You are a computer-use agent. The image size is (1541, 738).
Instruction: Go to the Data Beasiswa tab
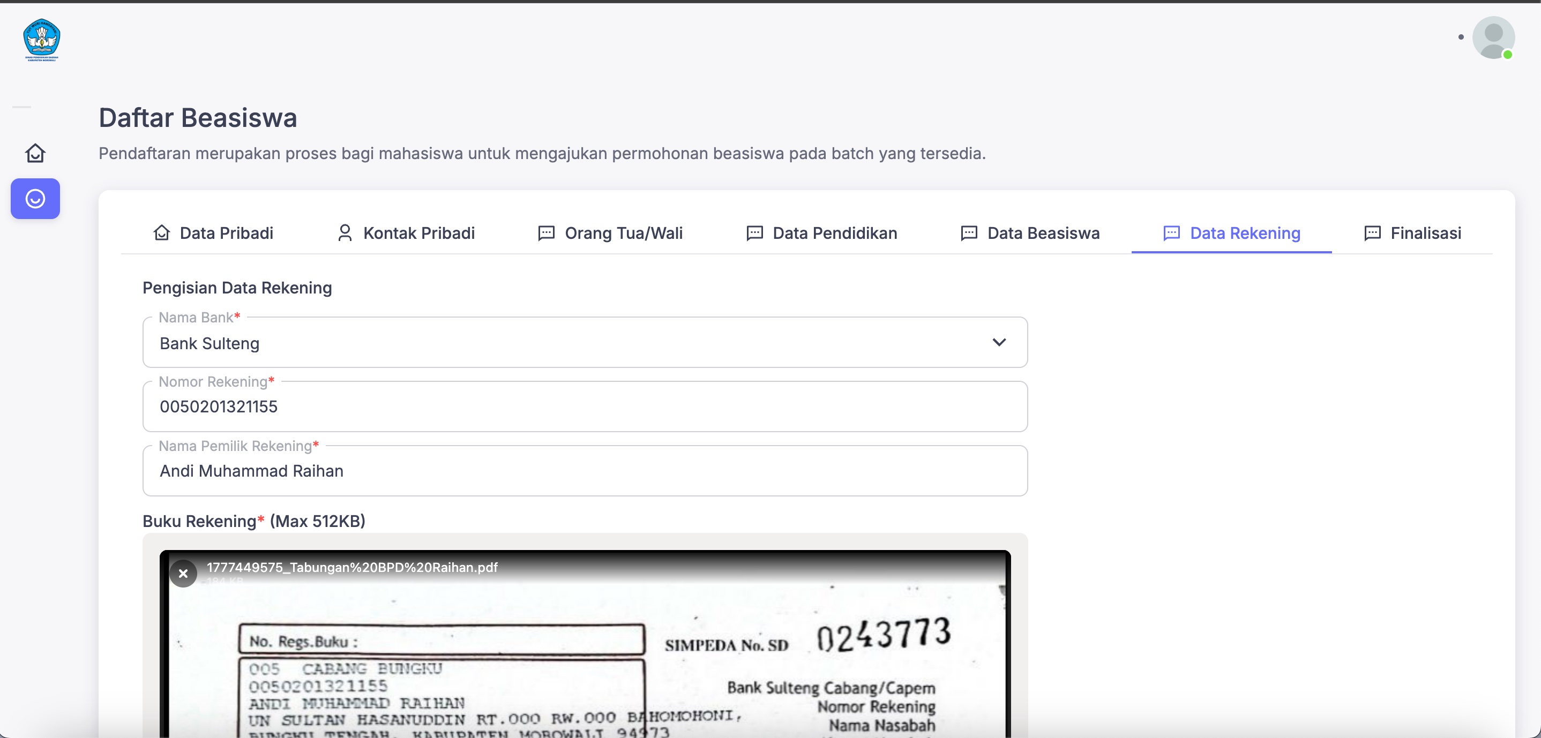pos(1029,234)
